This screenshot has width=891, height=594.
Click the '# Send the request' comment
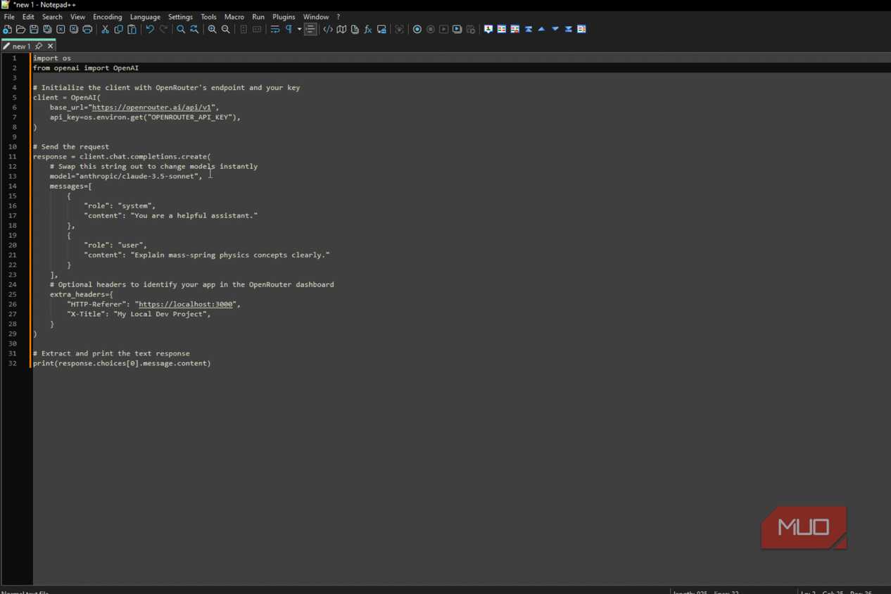click(71, 147)
